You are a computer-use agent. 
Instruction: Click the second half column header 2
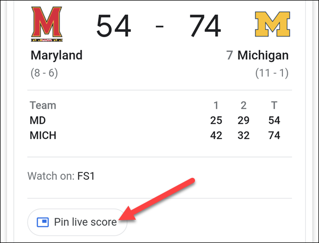coord(244,105)
